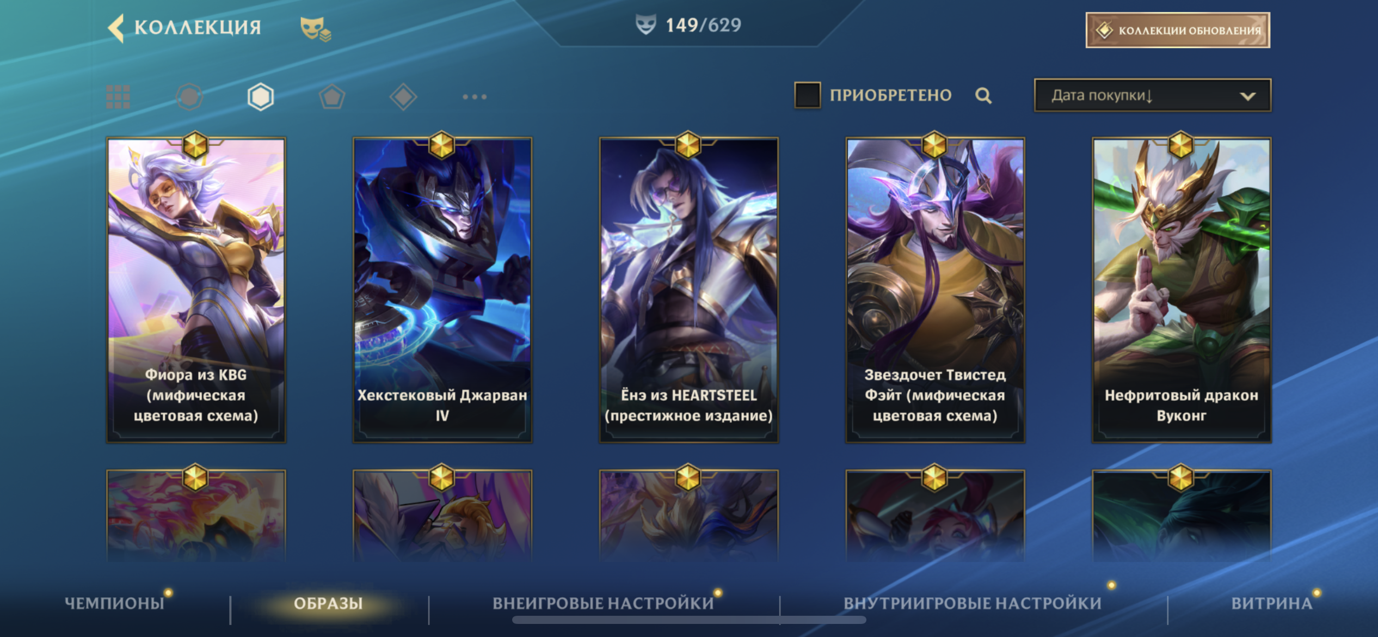Image resolution: width=1378 pixels, height=637 pixels.
Task: Open the Внутриигровые настройки tab
Action: [973, 603]
